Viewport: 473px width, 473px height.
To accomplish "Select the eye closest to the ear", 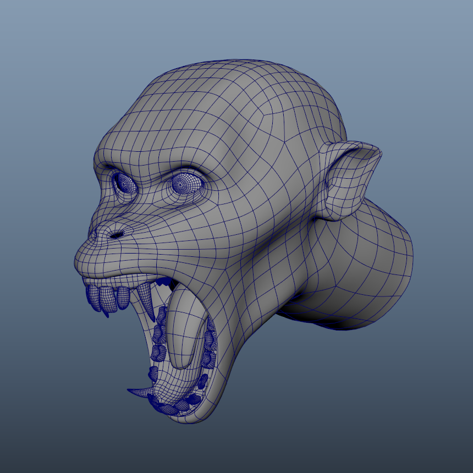I will 188,184.
